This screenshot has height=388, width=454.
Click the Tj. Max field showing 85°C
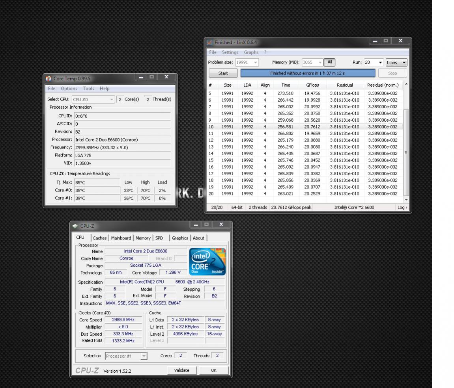(97, 182)
